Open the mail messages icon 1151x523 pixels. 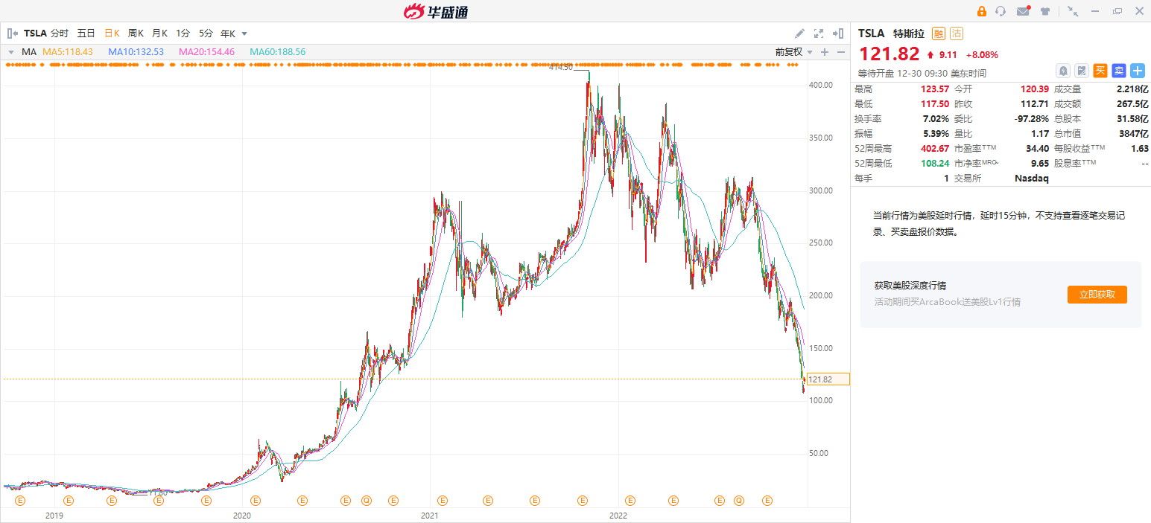1022,11
